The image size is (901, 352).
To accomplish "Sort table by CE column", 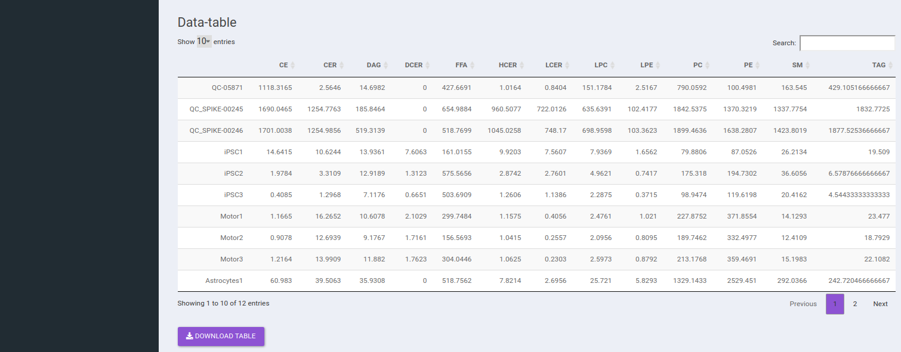I will point(287,65).
